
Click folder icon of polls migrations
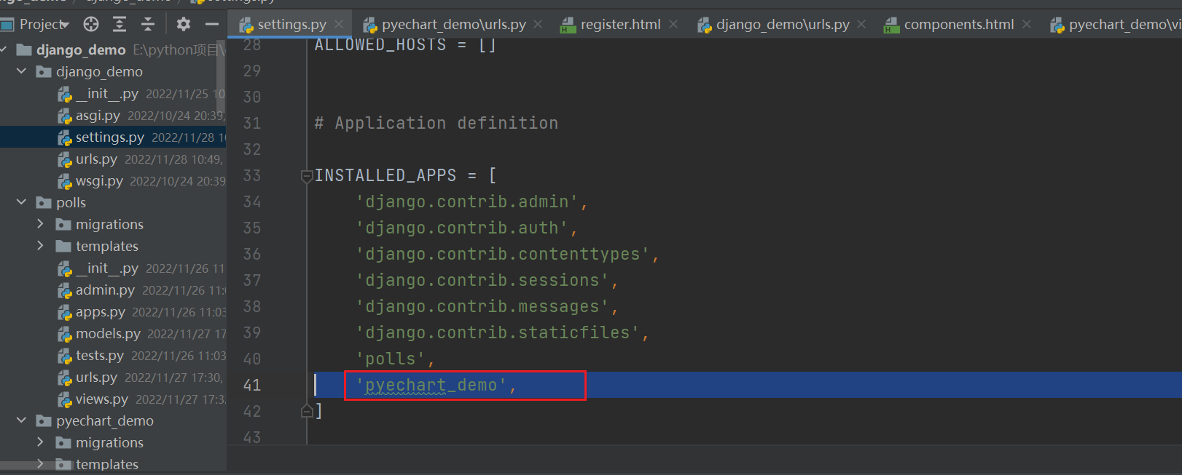(63, 224)
